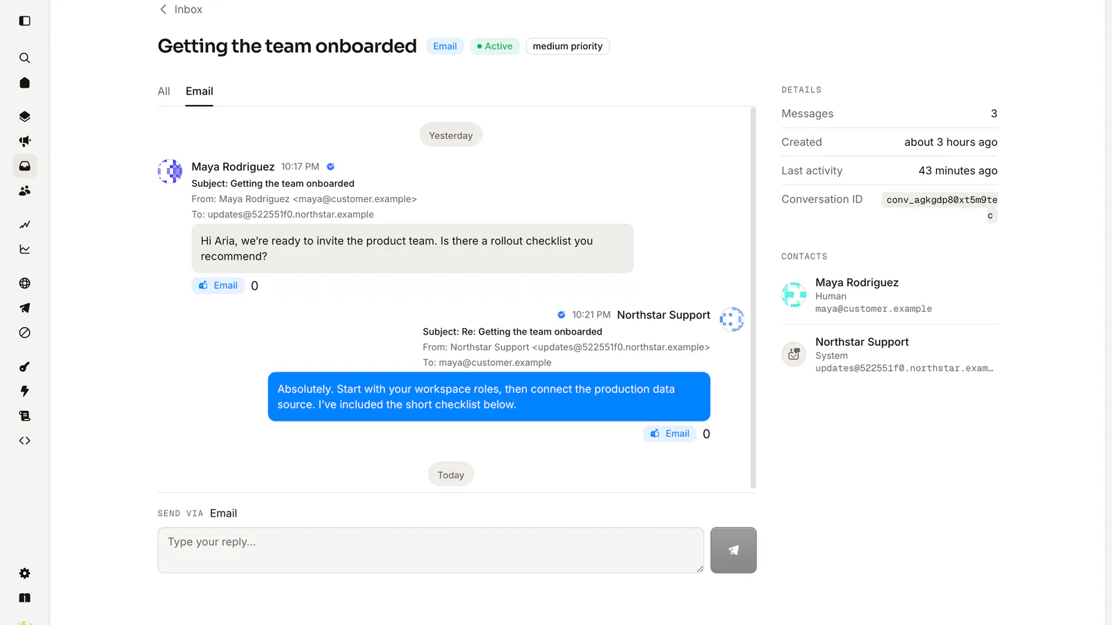Open the paper plane icon in sidebar
Viewport: 1112px width, 625px height.
coord(25,308)
